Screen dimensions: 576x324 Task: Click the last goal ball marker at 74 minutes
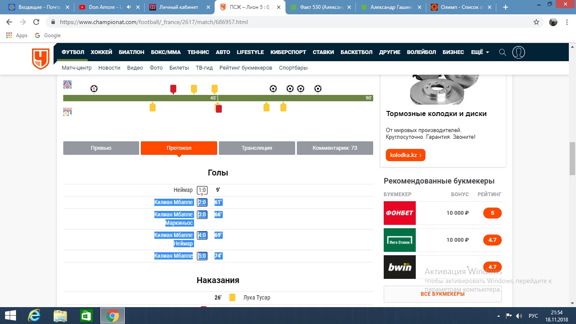318,89
